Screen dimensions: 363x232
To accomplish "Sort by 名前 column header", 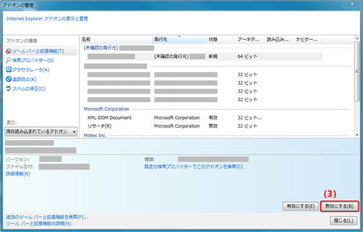I will (x=116, y=39).
